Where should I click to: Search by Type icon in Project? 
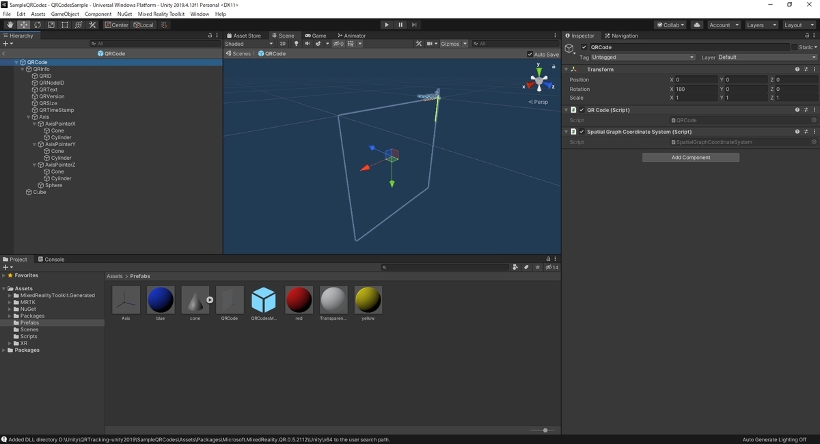(x=516, y=268)
